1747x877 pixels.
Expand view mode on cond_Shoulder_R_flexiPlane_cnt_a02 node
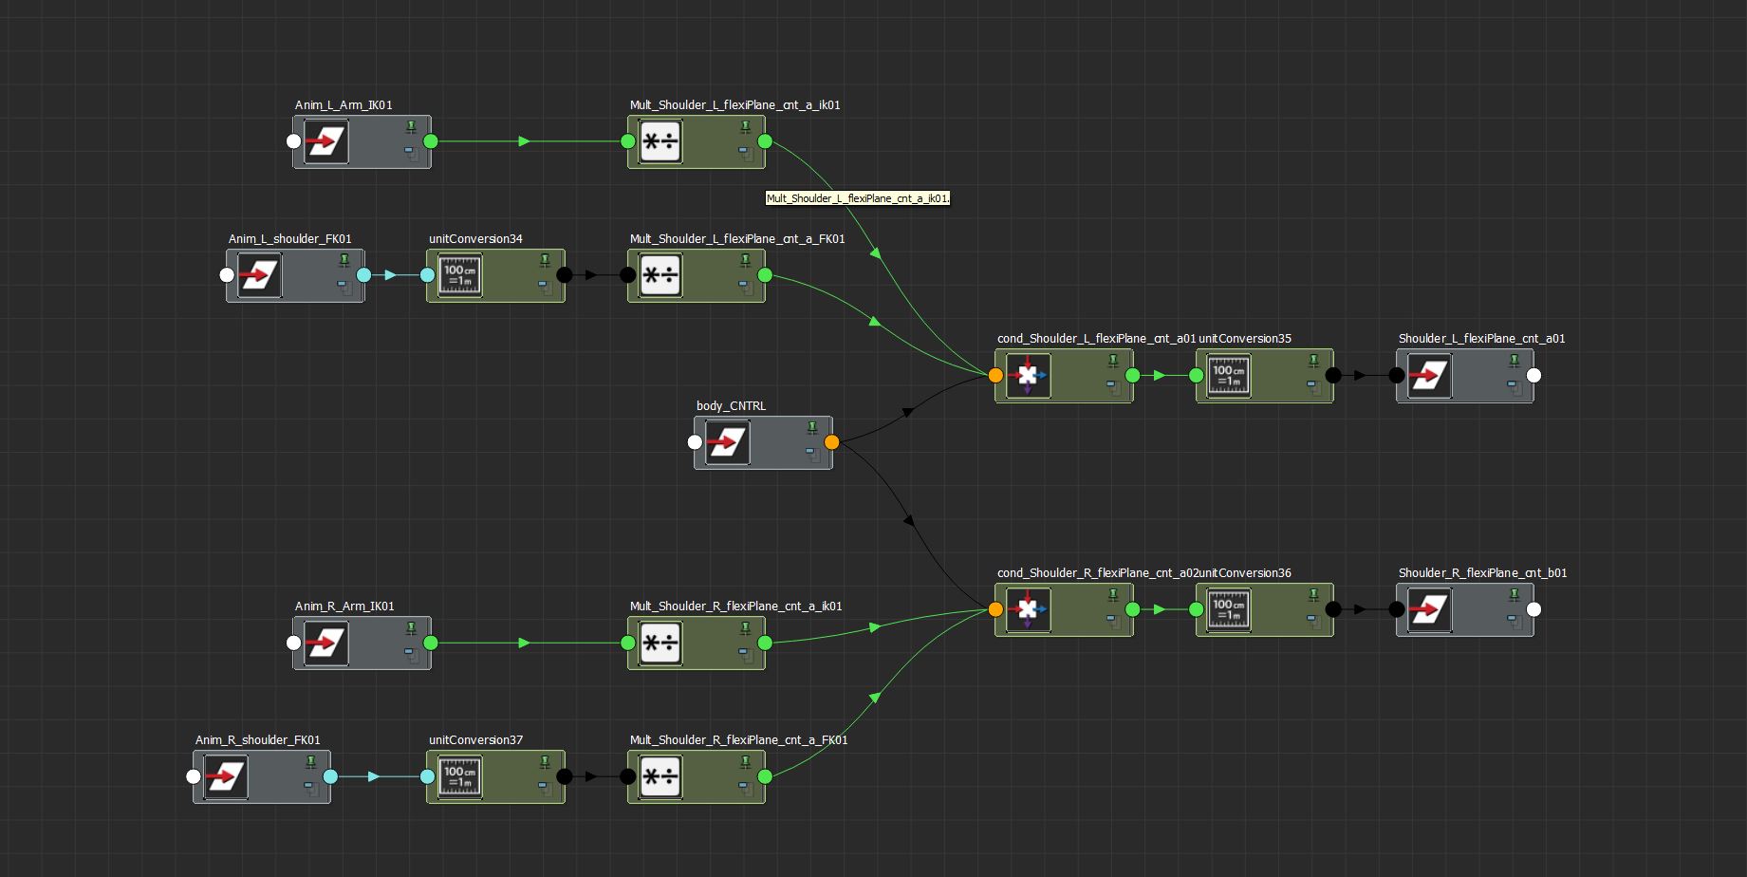(x=1113, y=620)
